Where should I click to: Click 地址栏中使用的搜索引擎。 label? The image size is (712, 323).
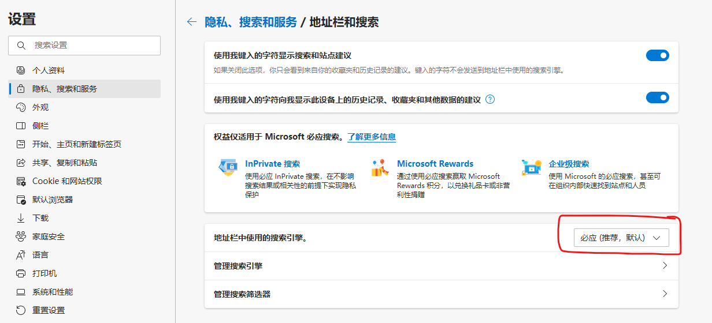(x=260, y=238)
